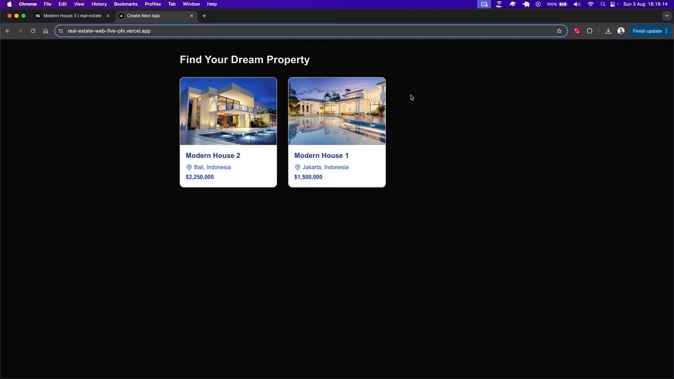674x379 pixels.
Task: Open the Modern House 1 photo
Action: tap(337, 111)
